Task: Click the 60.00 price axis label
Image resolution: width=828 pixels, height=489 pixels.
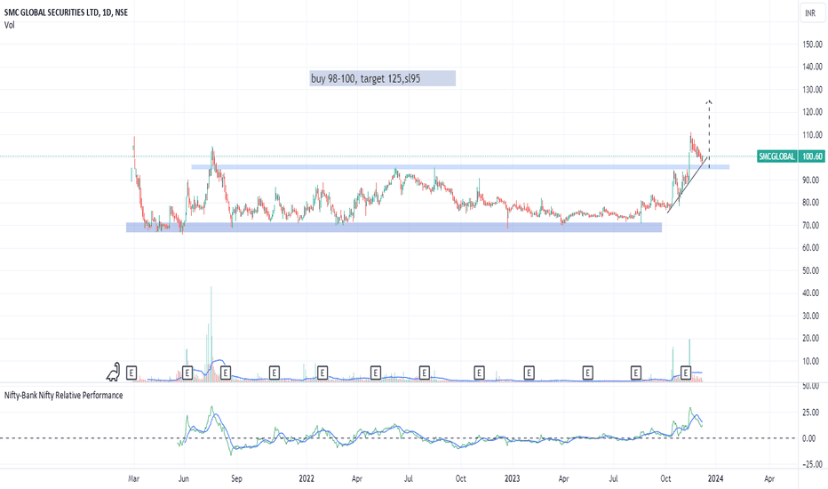Action: (812, 248)
